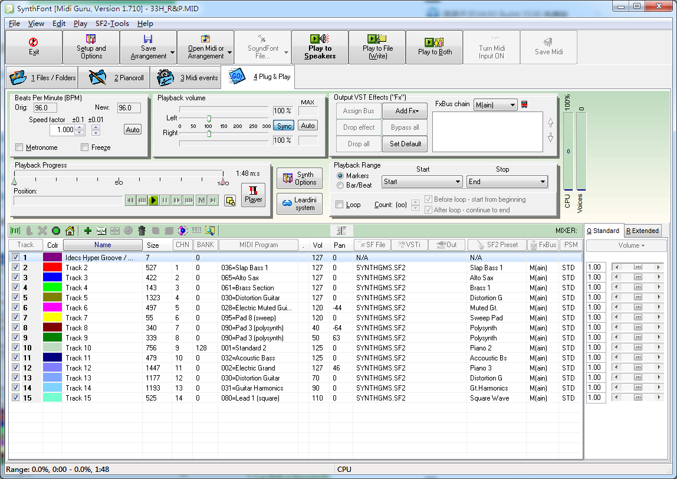The width and height of the screenshot is (677, 479).
Task: Open Synth Options
Action: pyautogui.click(x=300, y=178)
